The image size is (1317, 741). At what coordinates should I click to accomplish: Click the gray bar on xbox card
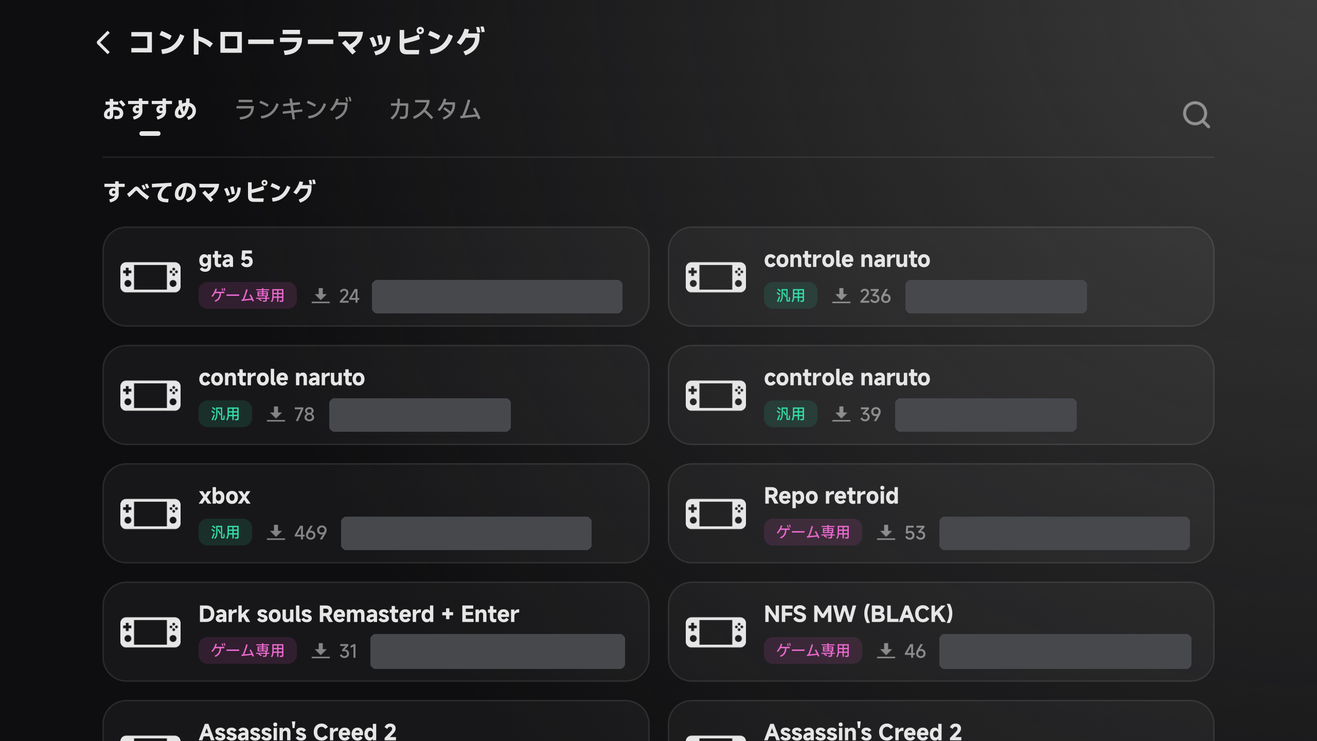(466, 533)
